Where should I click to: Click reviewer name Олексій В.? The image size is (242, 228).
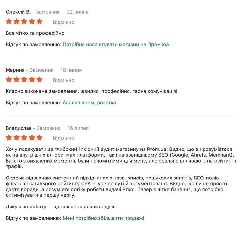[x=18, y=12]
